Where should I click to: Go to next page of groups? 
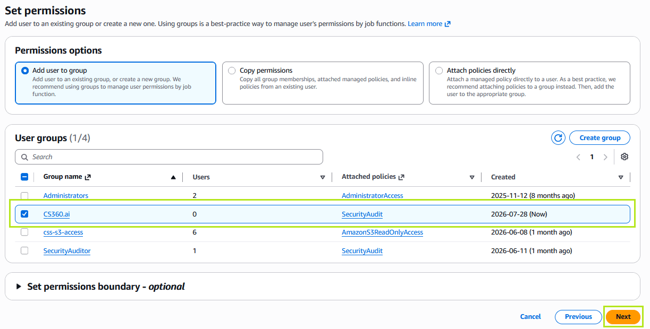coord(605,157)
